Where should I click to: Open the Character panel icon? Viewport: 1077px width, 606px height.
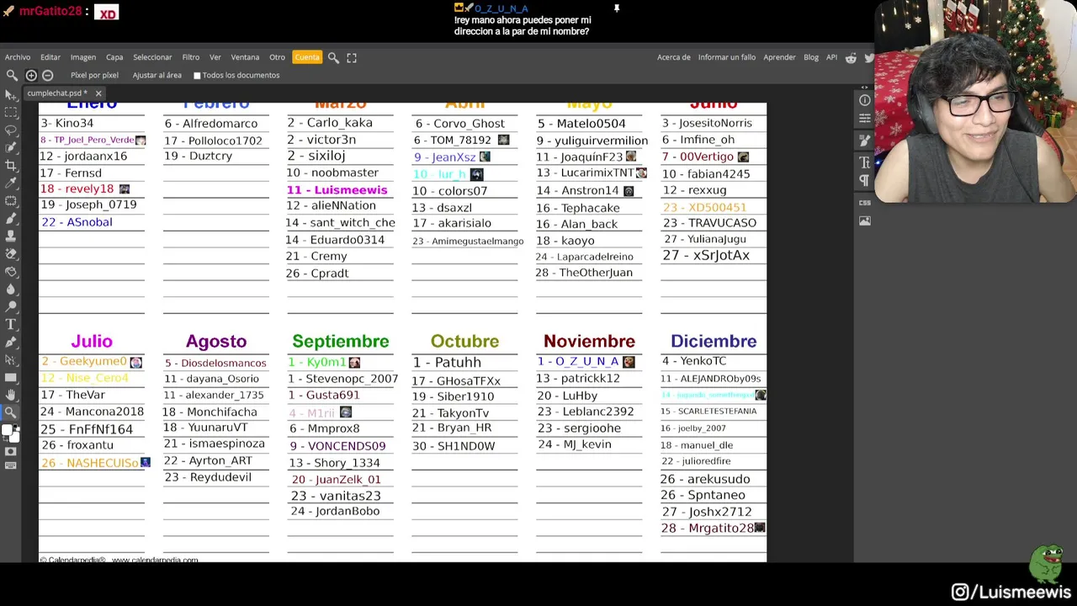point(865,162)
